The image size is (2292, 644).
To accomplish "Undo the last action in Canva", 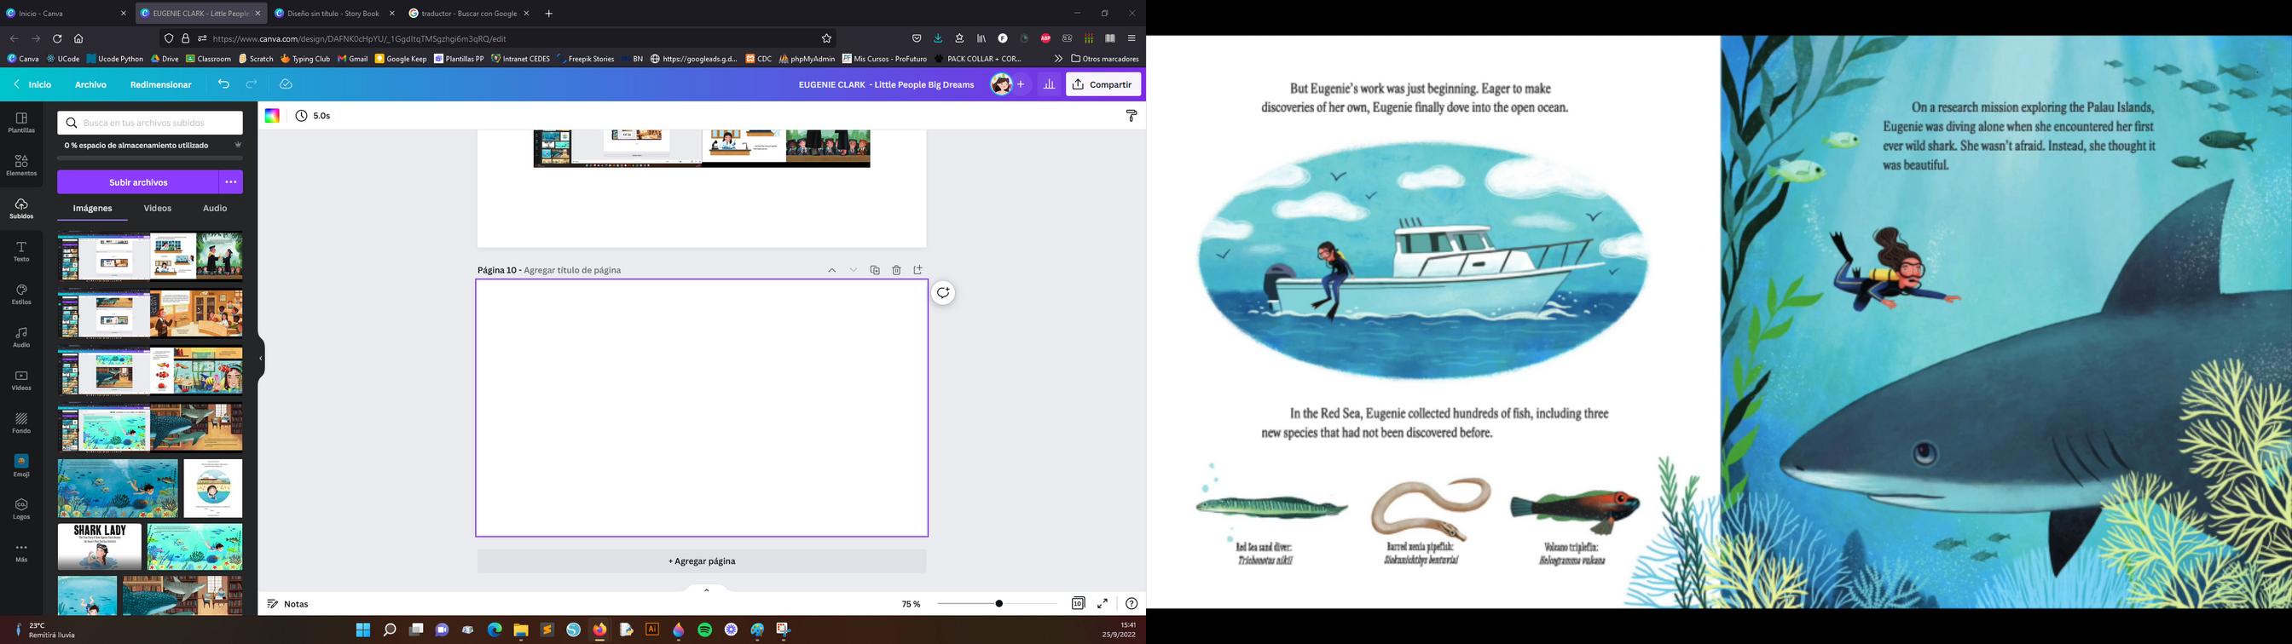I will (223, 84).
